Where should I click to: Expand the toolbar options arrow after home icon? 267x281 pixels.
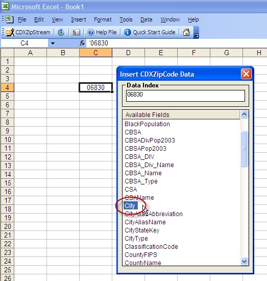coord(197,33)
